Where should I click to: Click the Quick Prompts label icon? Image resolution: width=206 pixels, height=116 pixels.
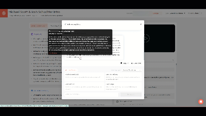click(x=66, y=70)
